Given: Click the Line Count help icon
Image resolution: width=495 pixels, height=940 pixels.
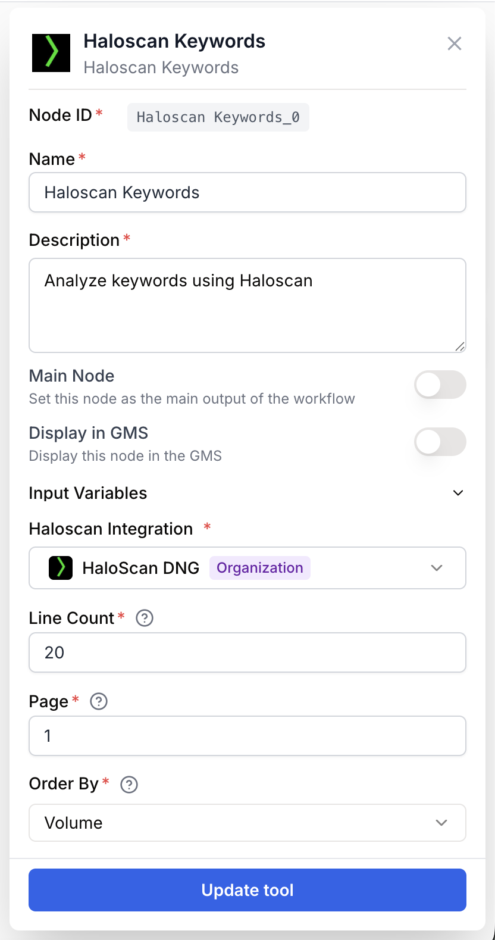Looking at the screenshot, I should tap(145, 618).
